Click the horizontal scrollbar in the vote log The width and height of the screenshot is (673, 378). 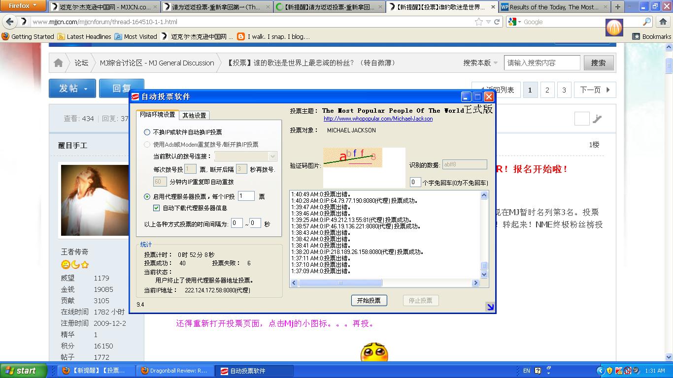(x=340, y=283)
